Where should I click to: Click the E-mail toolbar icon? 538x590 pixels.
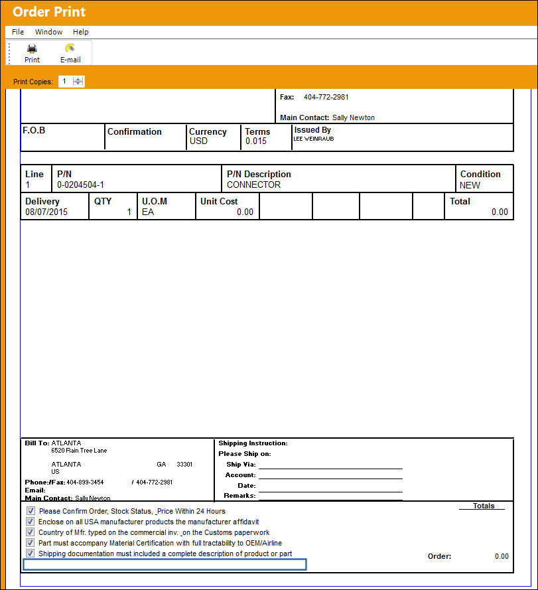(70, 48)
